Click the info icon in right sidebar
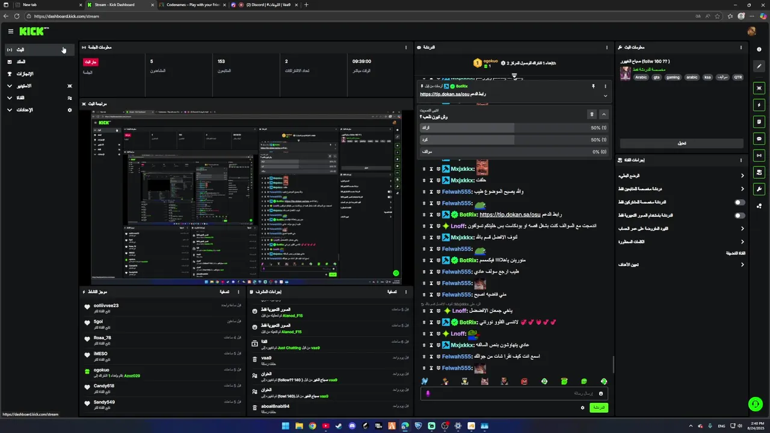This screenshot has height=433, width=770. [x=759, y=49]
